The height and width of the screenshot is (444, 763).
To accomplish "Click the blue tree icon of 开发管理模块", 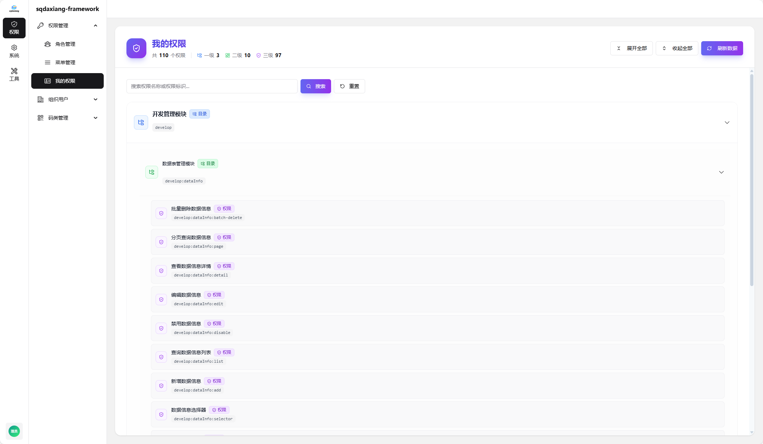I will 141,122.
